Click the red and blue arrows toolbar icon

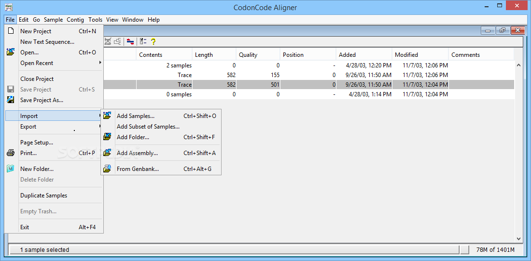pos(130,41)
